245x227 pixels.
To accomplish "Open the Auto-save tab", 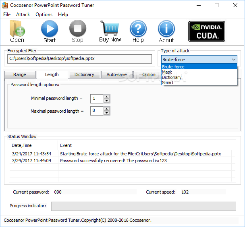I will pyautogui.click(x=117, y=74).
